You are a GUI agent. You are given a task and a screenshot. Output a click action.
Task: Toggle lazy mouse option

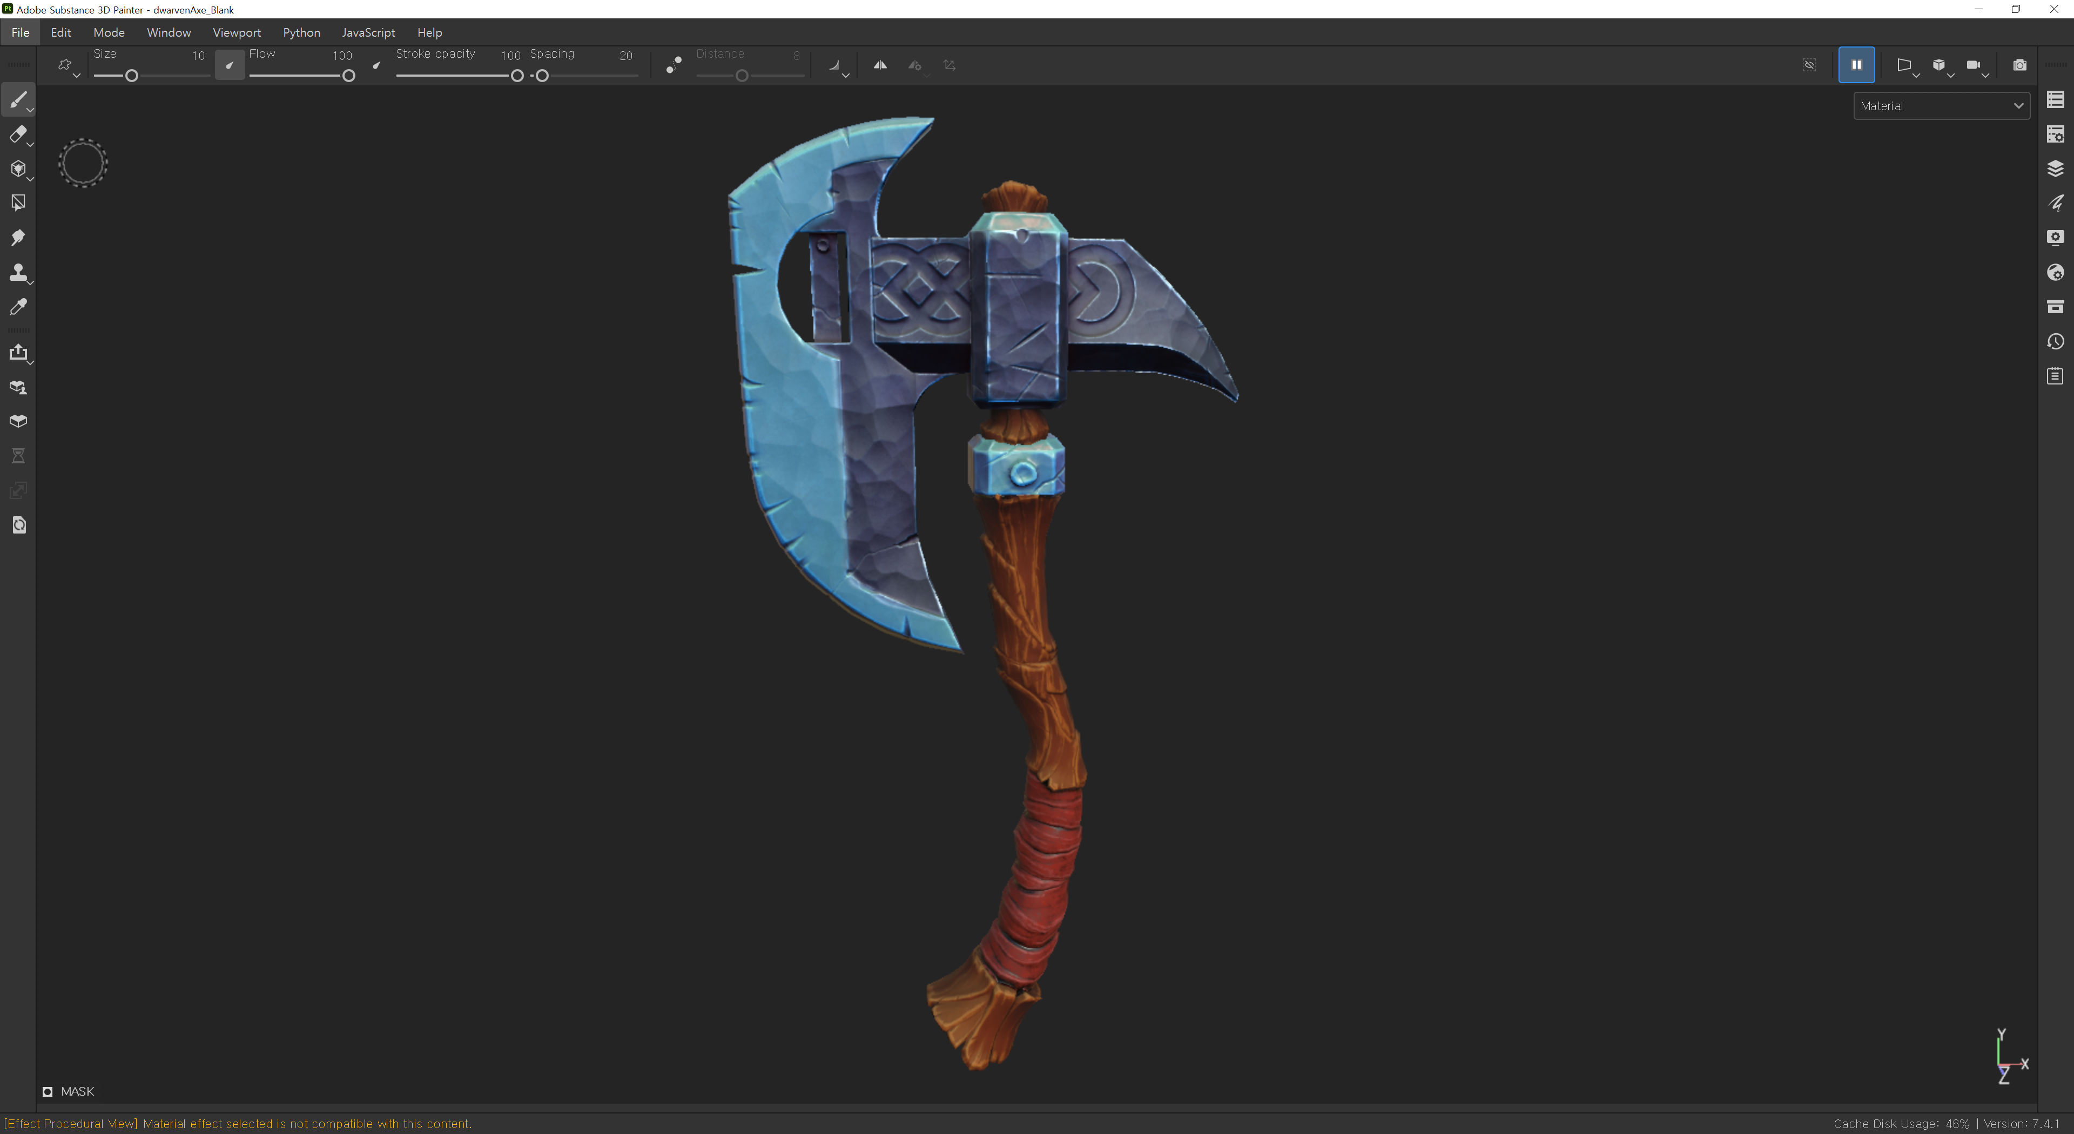tap(674, 65)
